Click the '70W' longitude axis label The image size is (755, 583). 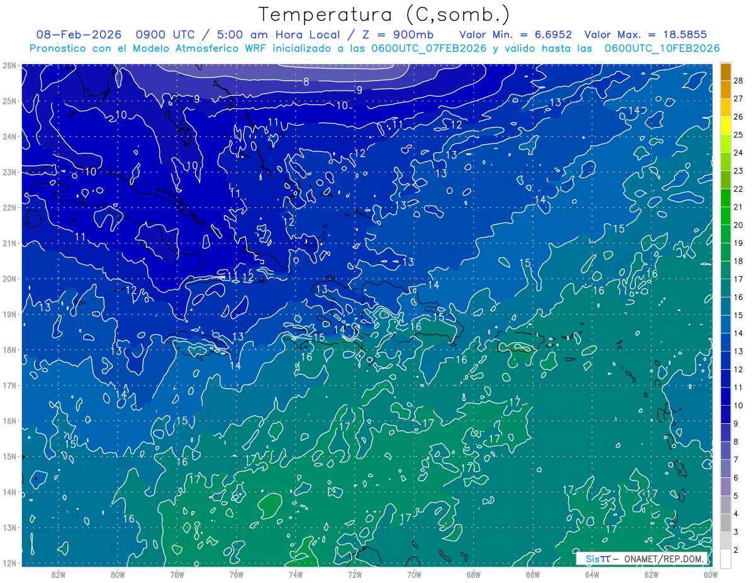pyautogui.click(x=414, y=574)
